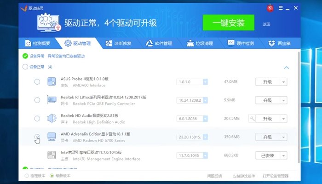Upgrade the ASUS Probe II driver

(x=268, y=82)
